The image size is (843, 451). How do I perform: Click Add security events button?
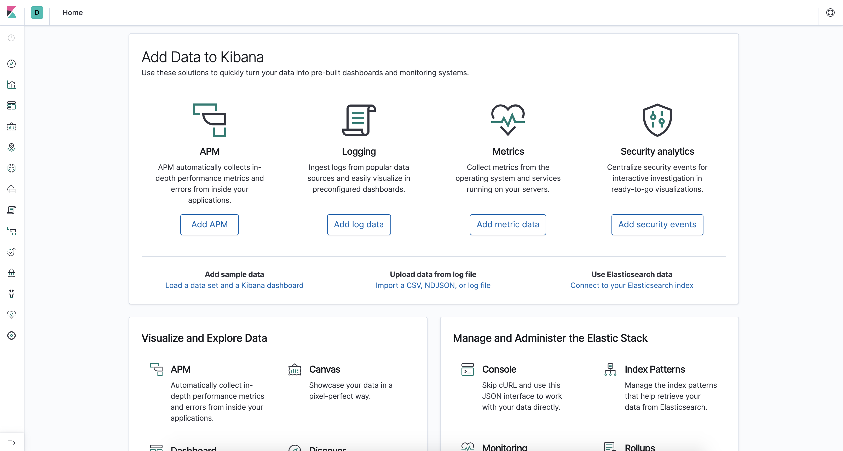pyautogui.click(x=657, y=224)
